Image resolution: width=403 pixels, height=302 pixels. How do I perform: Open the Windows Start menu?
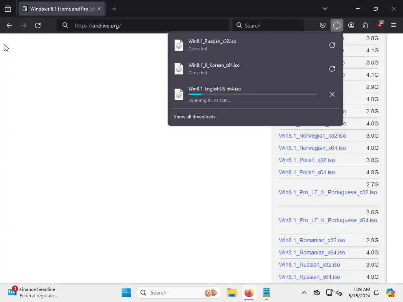[126, 293]
